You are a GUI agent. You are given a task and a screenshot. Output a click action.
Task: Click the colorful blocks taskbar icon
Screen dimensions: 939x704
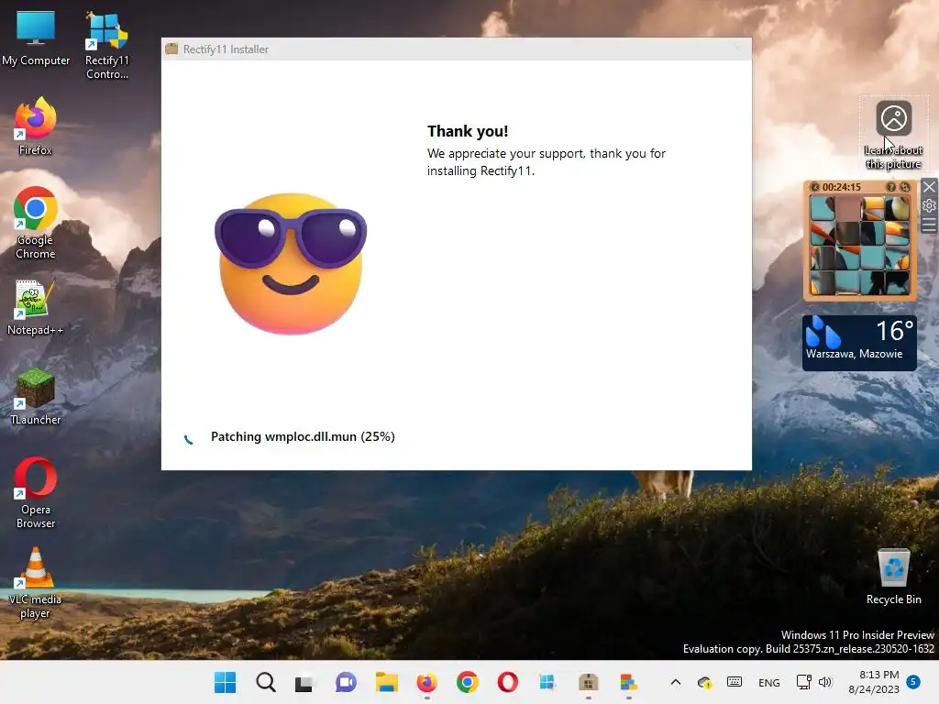point(628,682)
